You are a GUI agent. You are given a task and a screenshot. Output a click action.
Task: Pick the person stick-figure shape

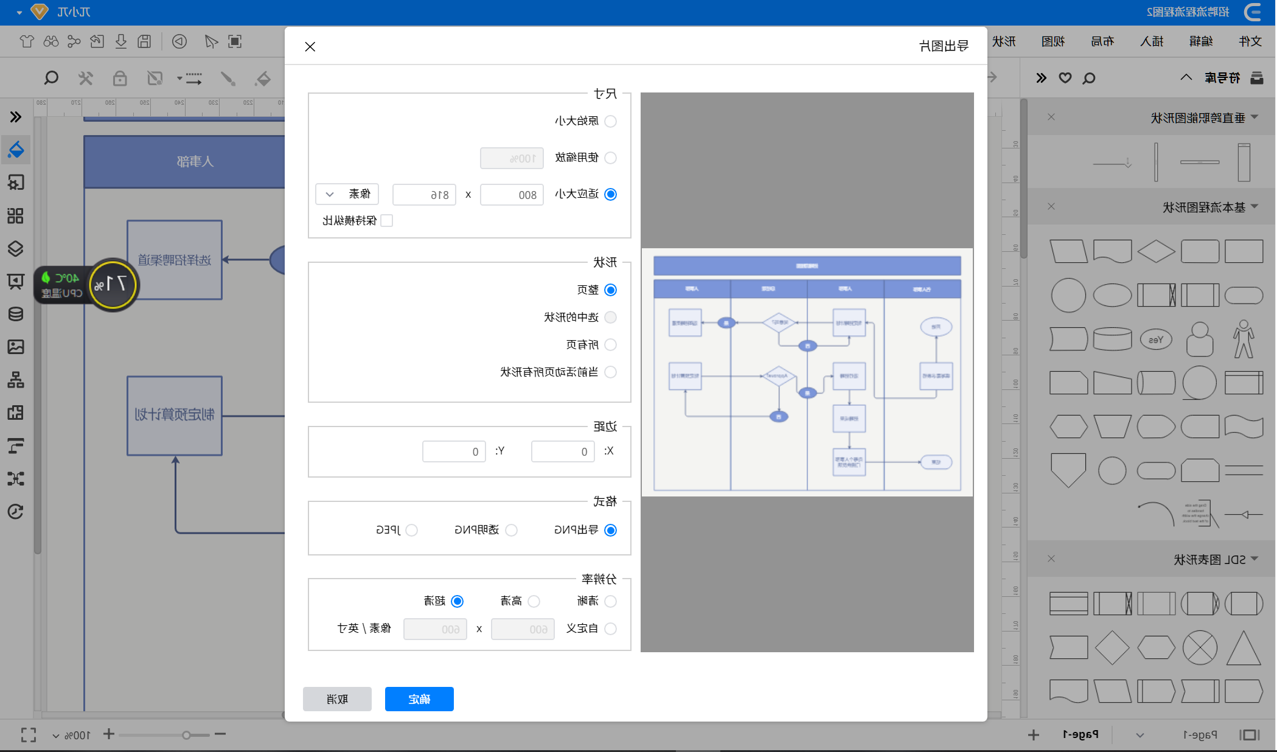point(1244,339)
